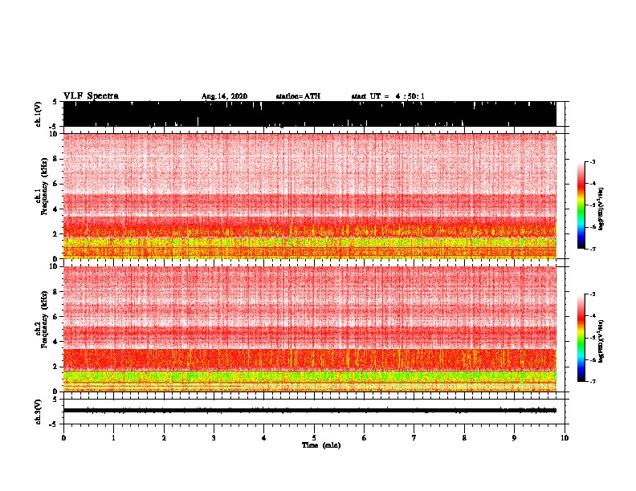Select the "start UT = 4:50:1" text
636x491 pixels.
(388, 96)
